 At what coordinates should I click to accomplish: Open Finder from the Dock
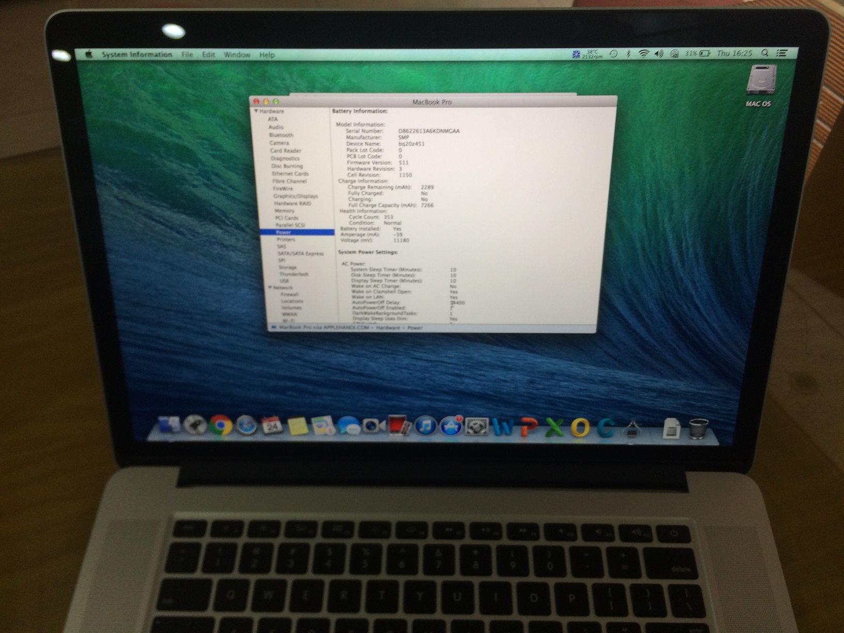(170, 425)
